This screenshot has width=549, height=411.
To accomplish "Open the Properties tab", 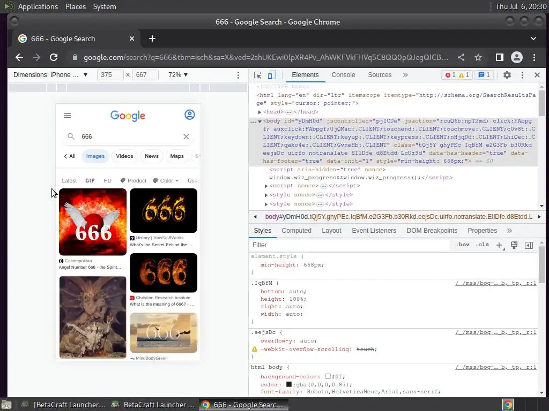I will coord(482,231).
